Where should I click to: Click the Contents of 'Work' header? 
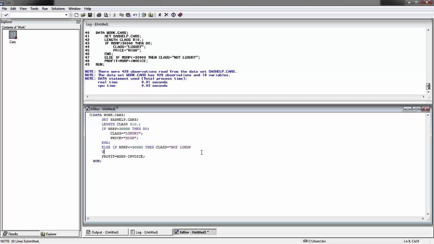pyautogui.click(x=14, y=27)
